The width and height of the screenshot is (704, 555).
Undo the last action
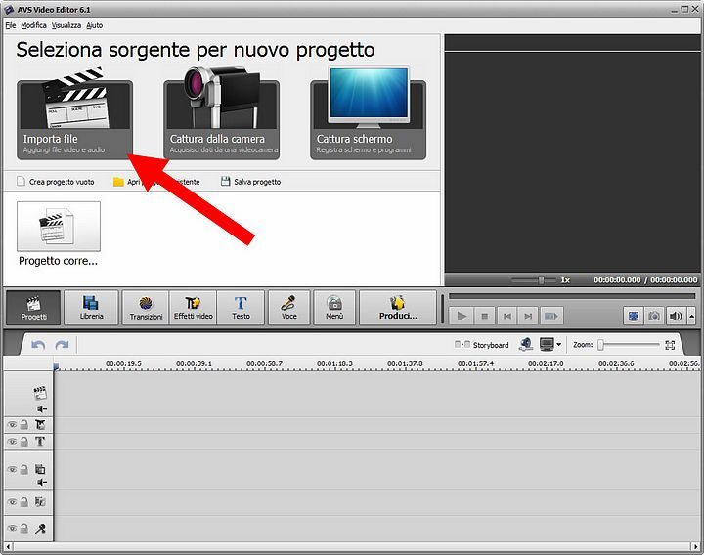tap(38, 345)
